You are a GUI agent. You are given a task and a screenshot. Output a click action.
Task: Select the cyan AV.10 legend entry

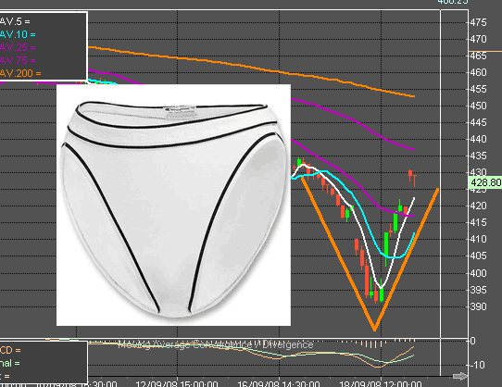point(18,34)
